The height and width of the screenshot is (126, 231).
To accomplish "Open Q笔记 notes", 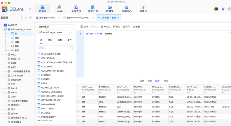I will point(143,9).
